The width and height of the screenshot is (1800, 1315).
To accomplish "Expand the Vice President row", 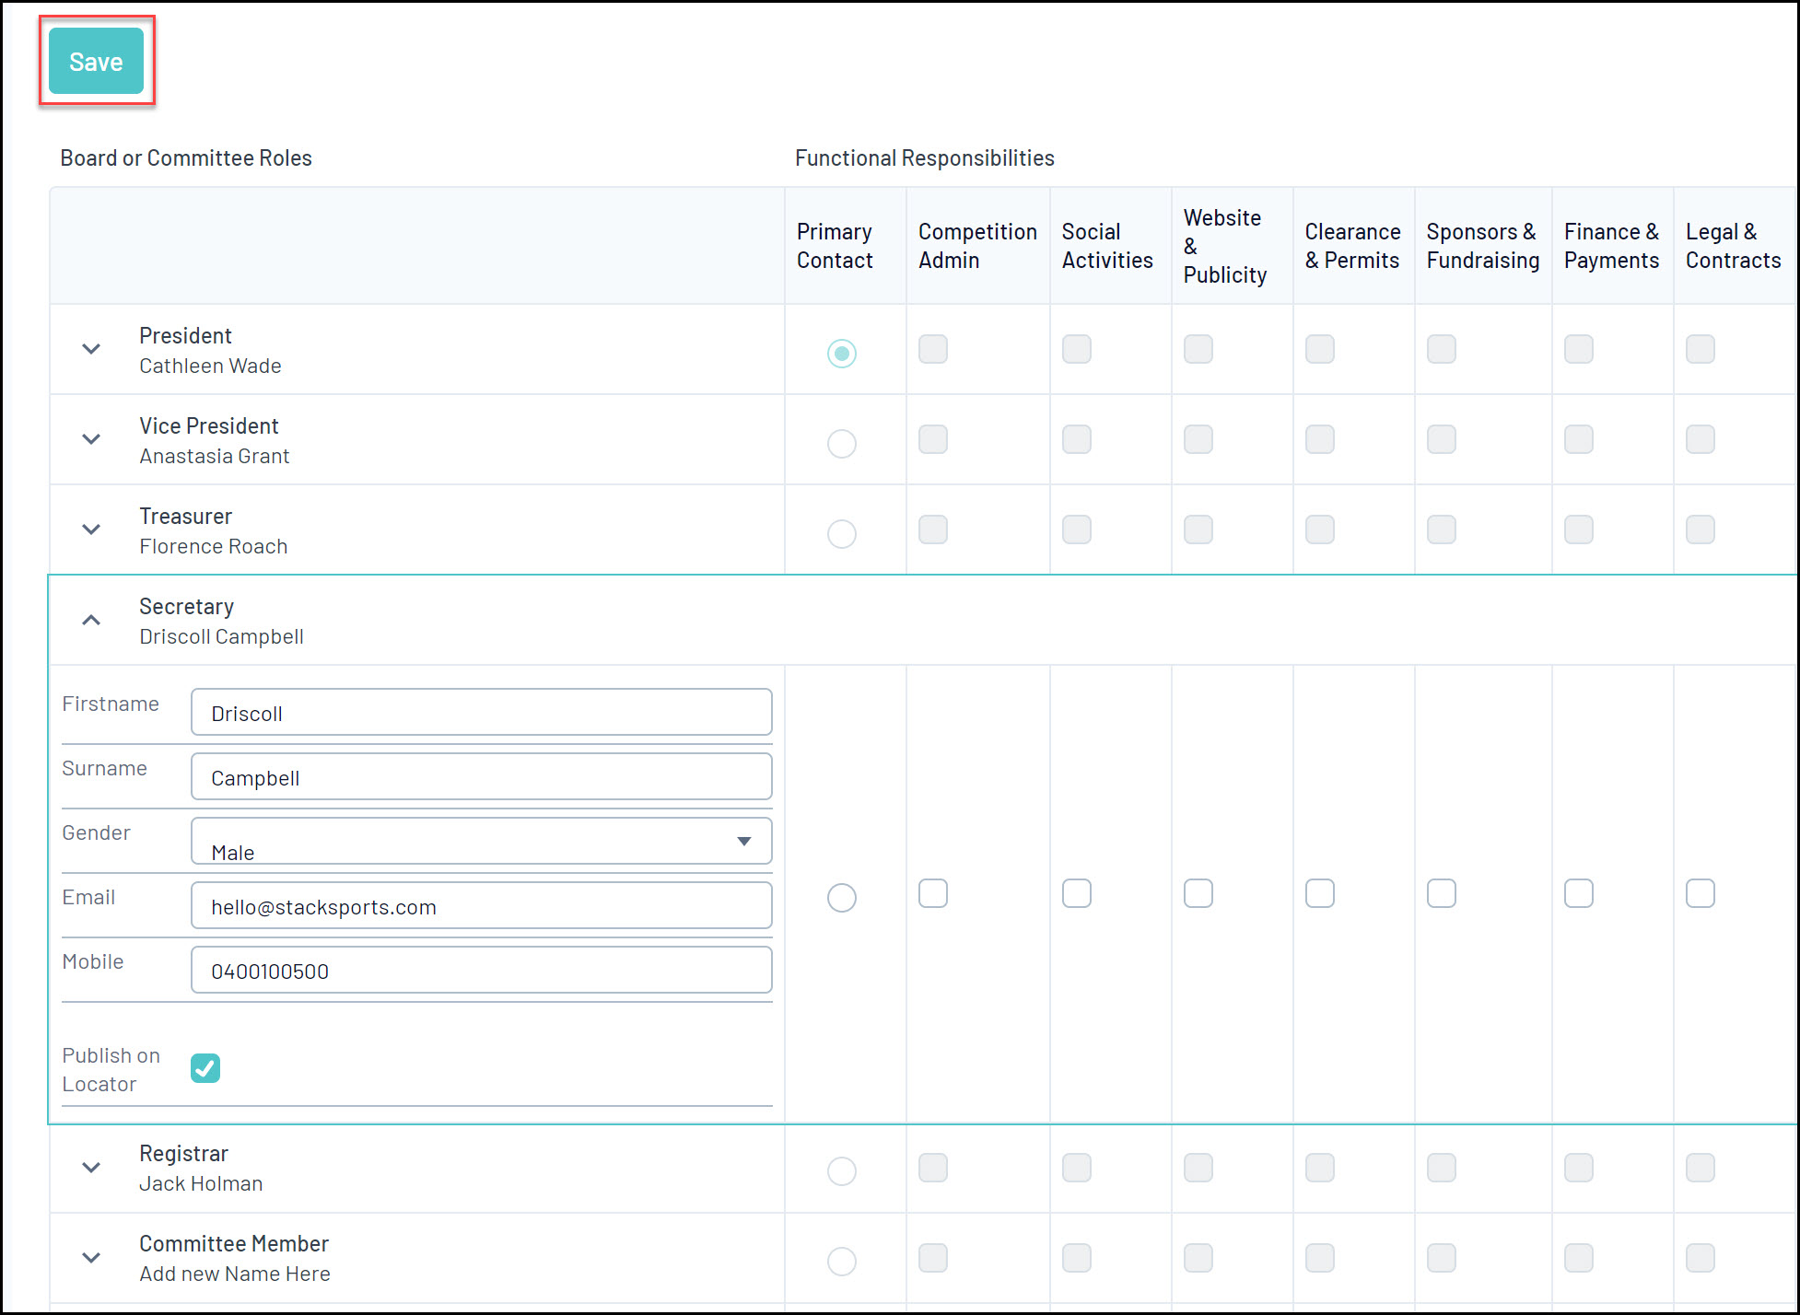I will 91,439.
